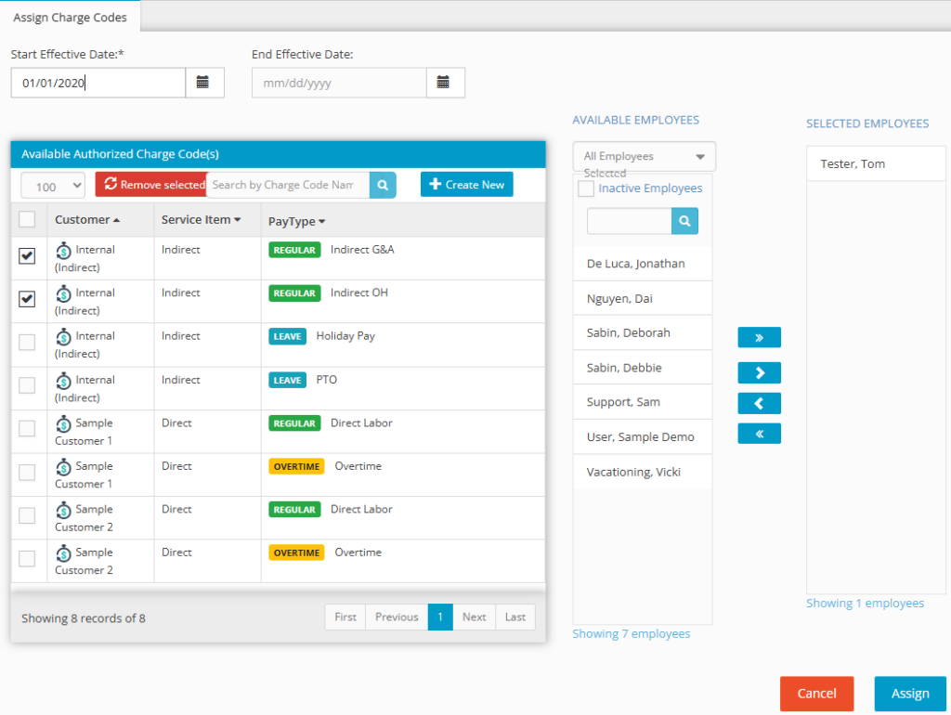Image resolution: width=951 pixels, height=715 pixels.
Task: Remove all selected employees with double left arrow
Action: click(759, 434)
